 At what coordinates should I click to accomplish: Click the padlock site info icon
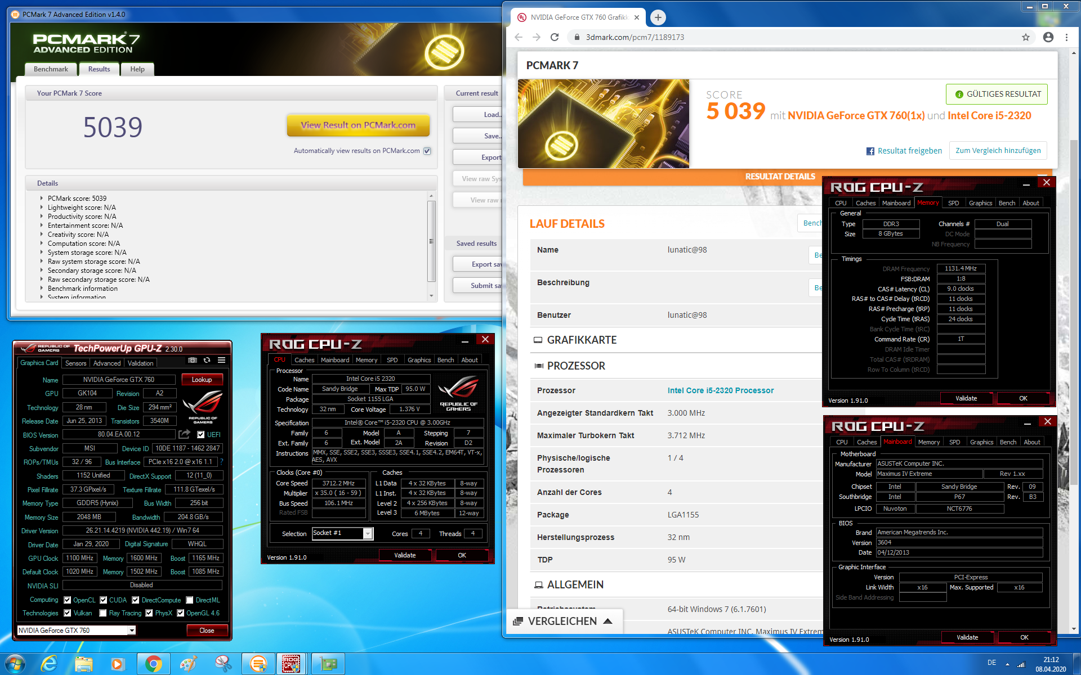(x=577, y=37)
